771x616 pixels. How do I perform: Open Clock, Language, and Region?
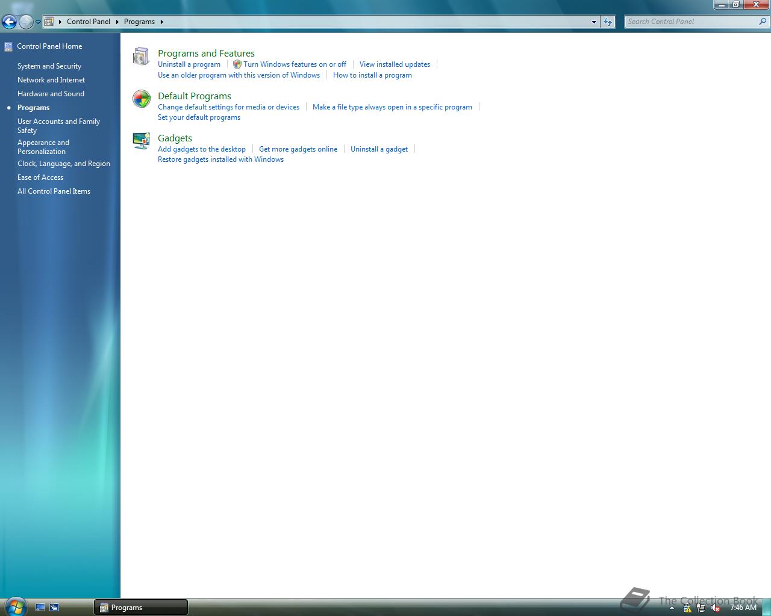(x=64, y=164)
